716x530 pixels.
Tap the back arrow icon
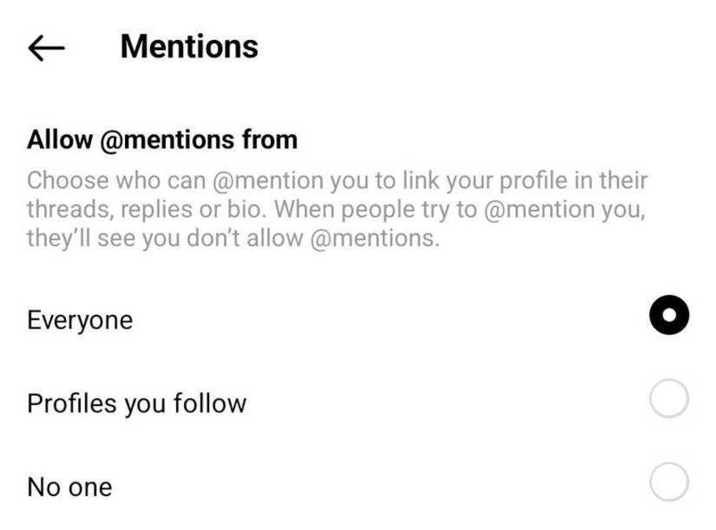(x=46, y=48)
